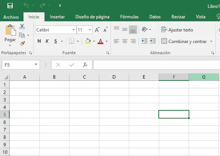Click the Save floppy disk icon
The image size is (220, 156).
[x=10, y=6]
